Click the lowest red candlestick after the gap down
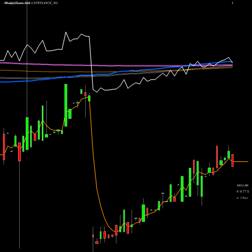252x252 pixels. 97,242
